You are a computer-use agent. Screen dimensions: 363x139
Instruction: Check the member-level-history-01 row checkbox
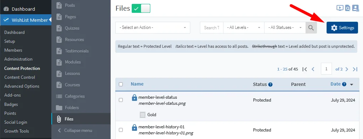click(x=121, y=130)
